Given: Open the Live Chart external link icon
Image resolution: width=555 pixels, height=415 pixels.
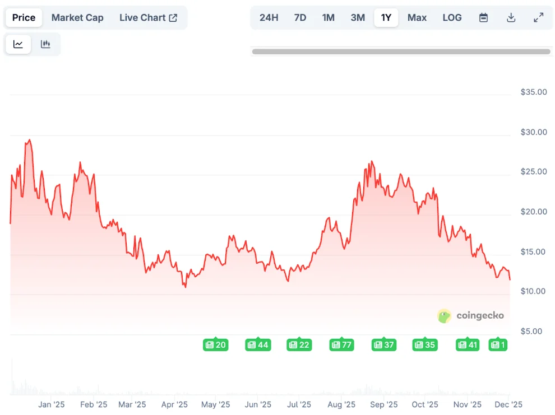Looking at the screenshot, I should (x=174, y=17).
